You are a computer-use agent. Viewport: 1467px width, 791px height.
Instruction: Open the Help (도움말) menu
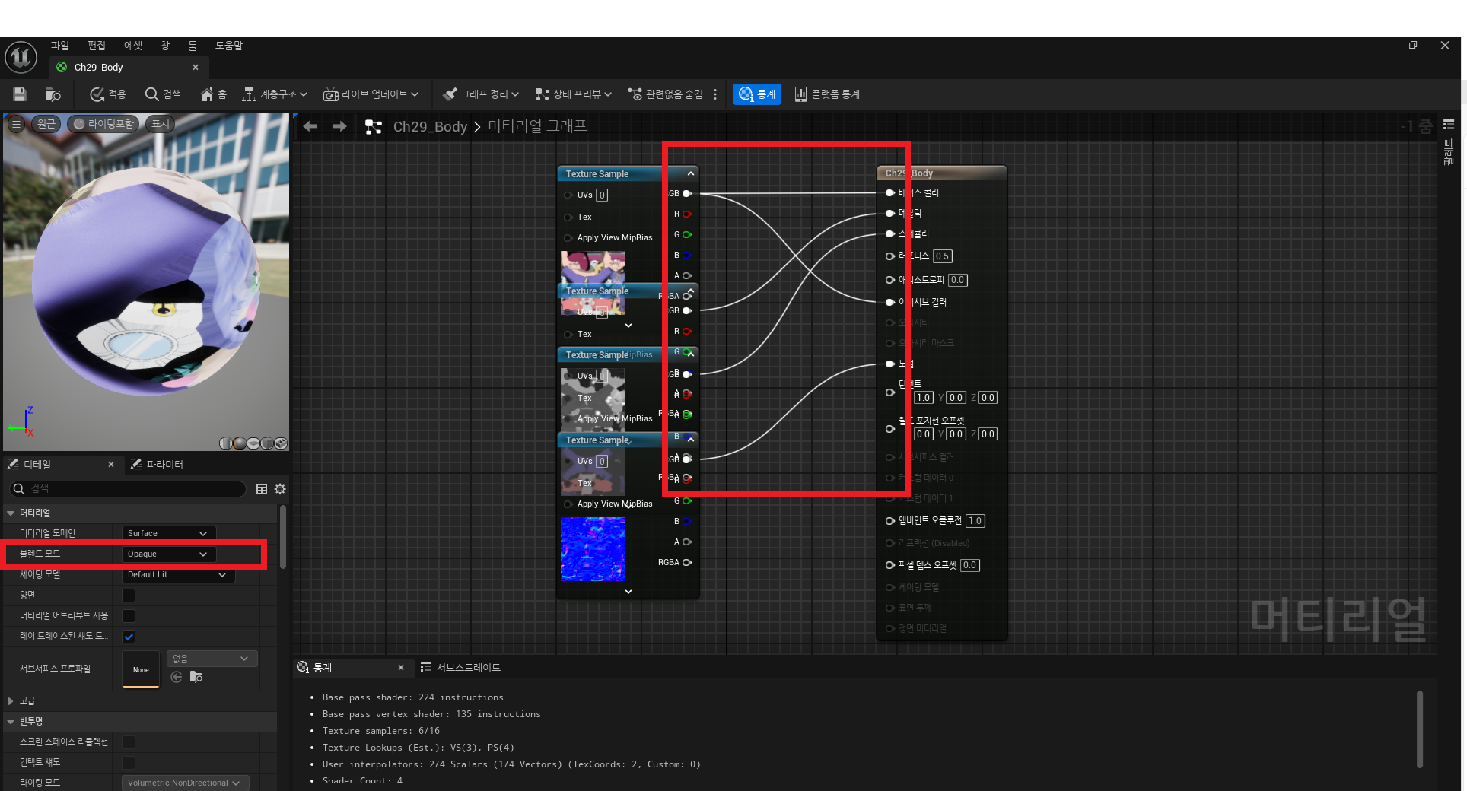coord(229,46)
